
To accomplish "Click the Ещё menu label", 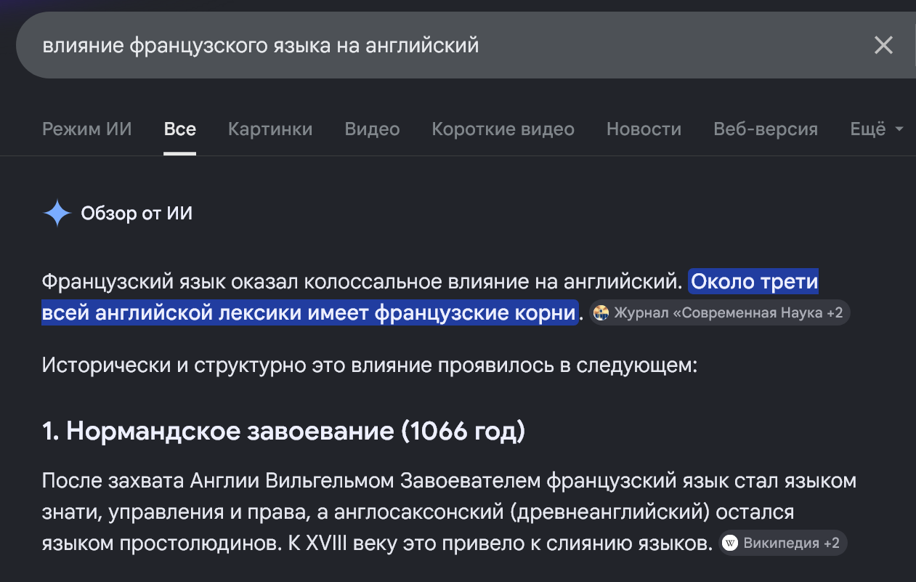I will pyautogui.click(x=868, y=129).
